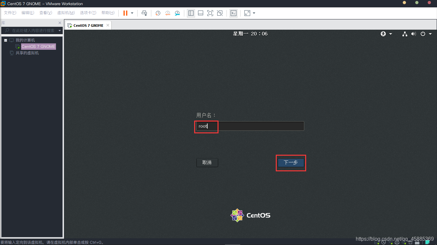Collapse the 我的计算机 tree node
The image size is (437, 245).
click(x=6, y=40)
